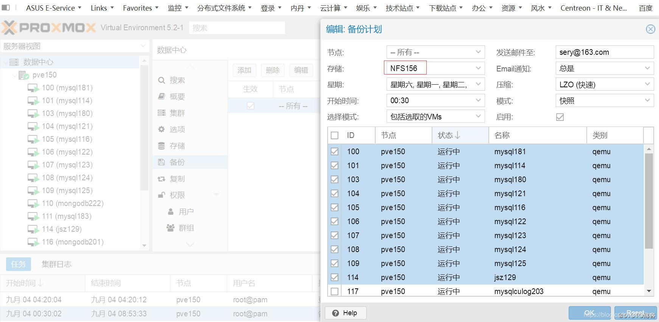Click VM icon for 105 (mysql116)

[33, 139]
